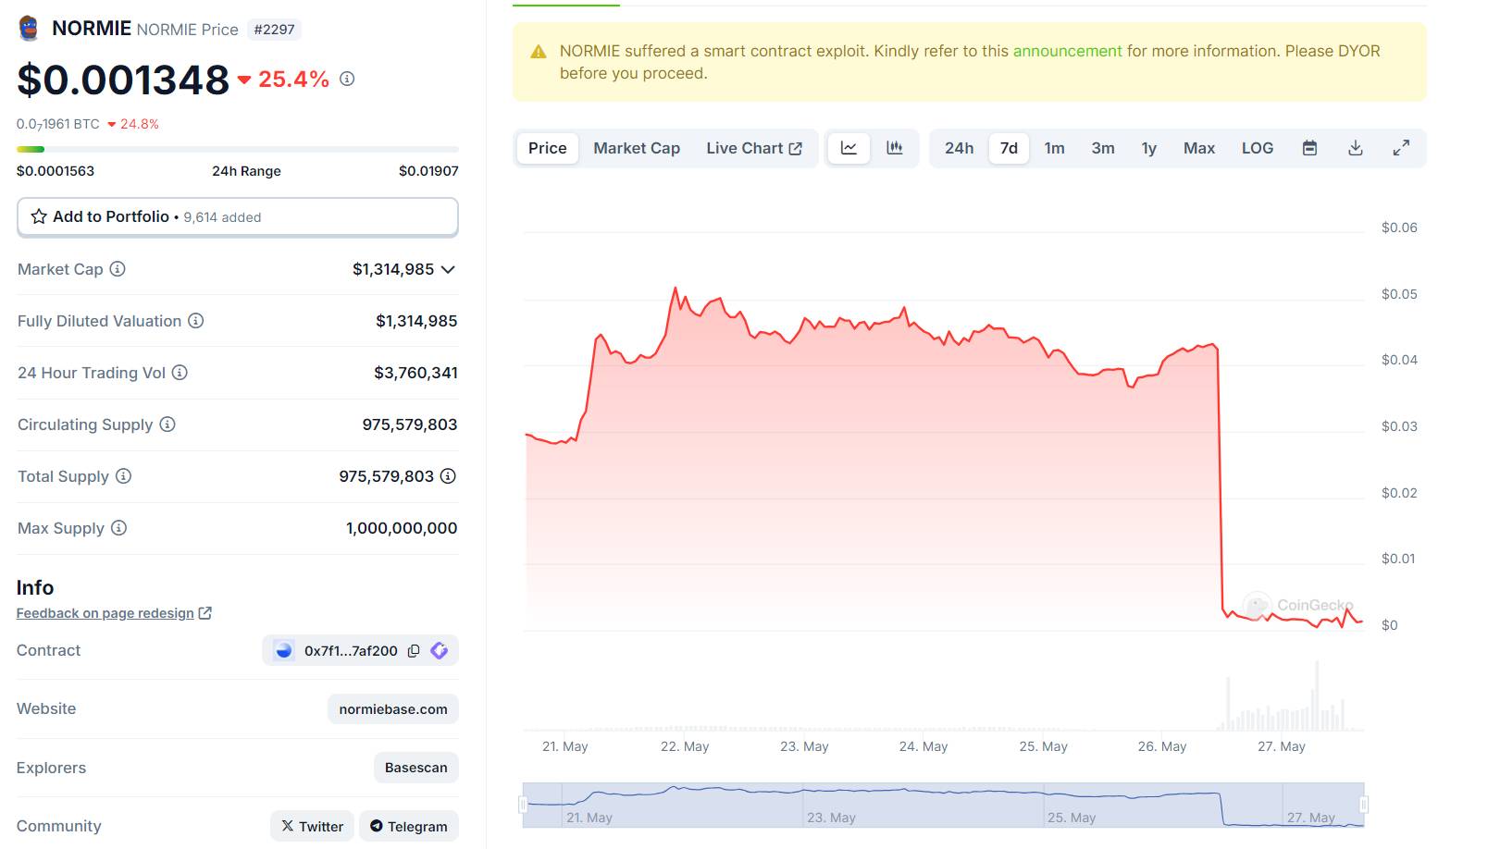
Task: Select the 1y time range
Action: point(1149,148)
